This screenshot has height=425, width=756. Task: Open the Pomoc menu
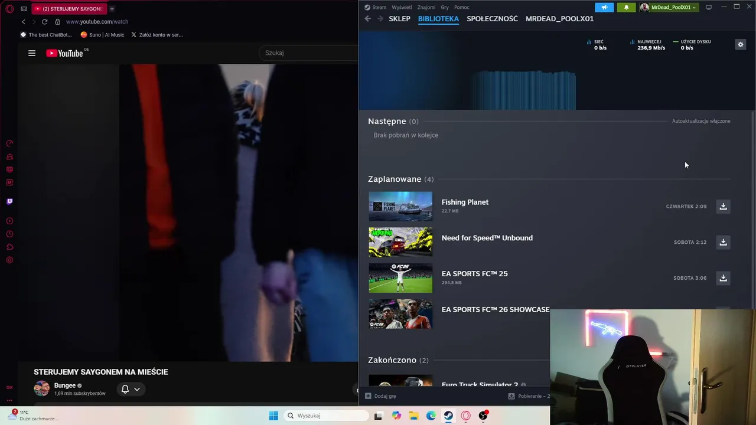click(x=462, y=7)
